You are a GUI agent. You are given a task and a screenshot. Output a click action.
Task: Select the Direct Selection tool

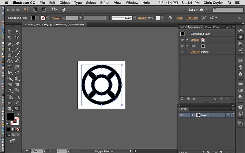(17, 32)
